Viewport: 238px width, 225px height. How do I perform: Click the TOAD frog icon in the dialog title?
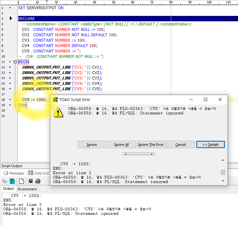point(55,99)
